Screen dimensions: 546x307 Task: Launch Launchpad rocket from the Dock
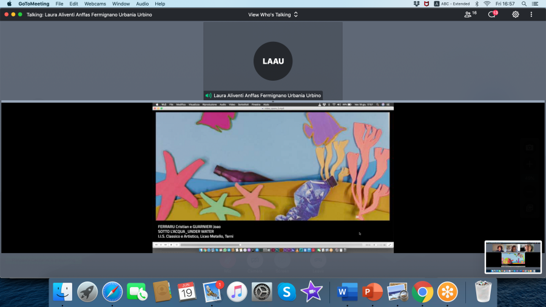point(87,292)
